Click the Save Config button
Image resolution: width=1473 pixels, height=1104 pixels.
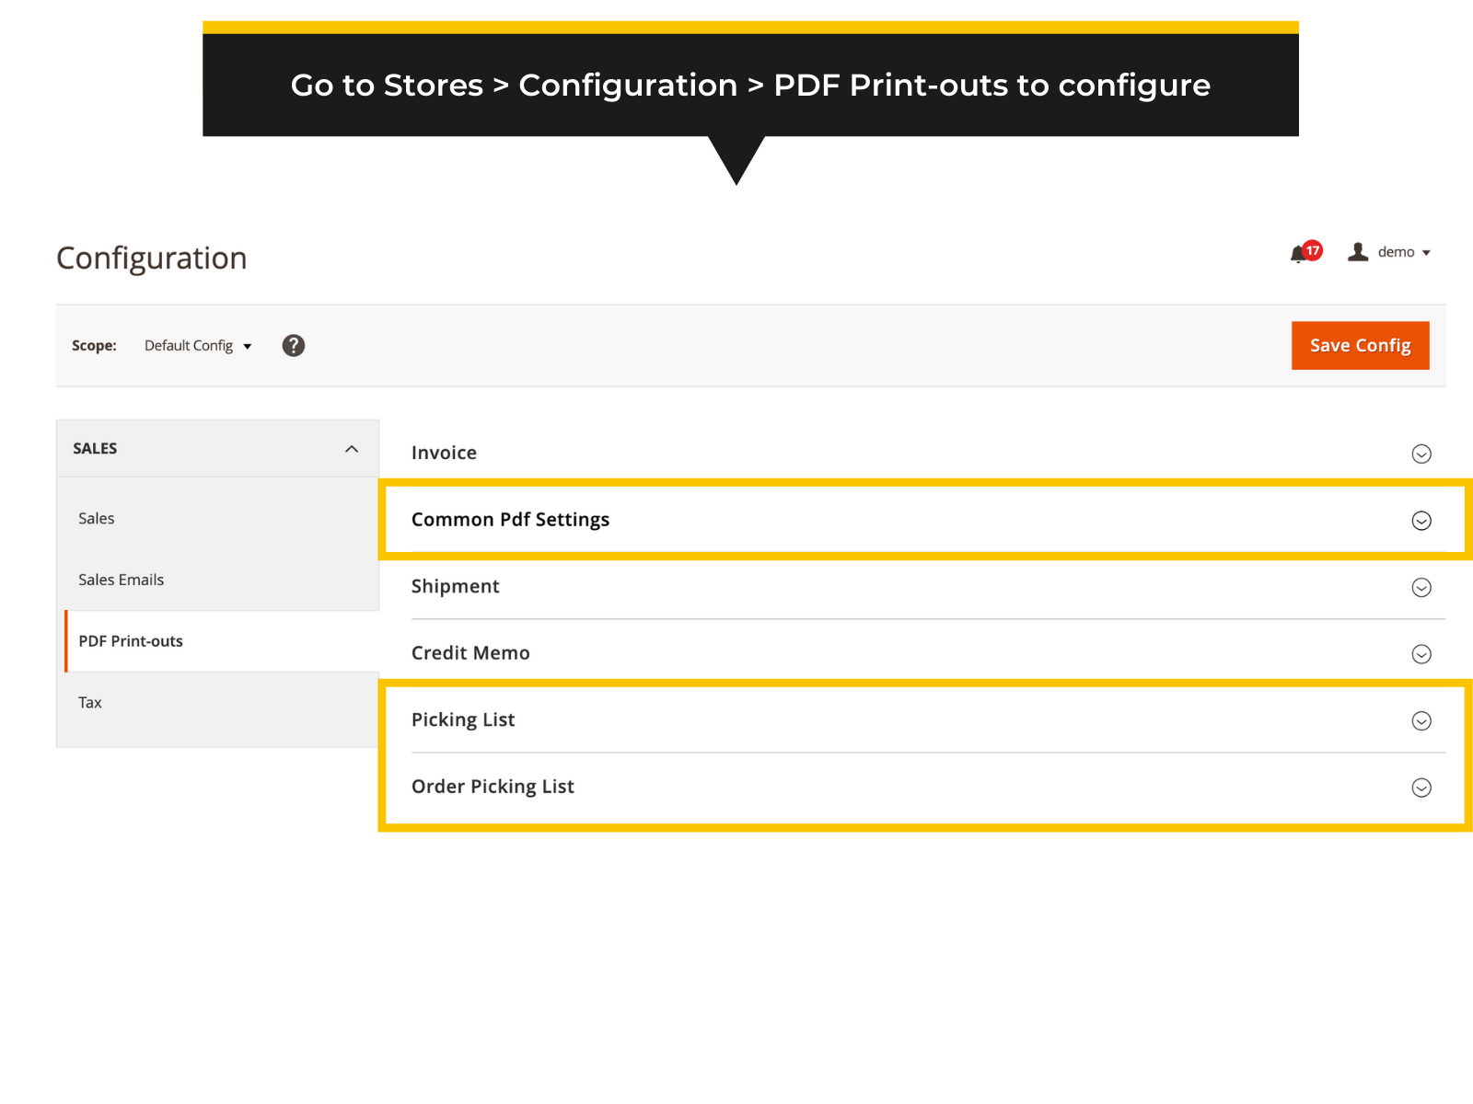(x=1360, y=345)
